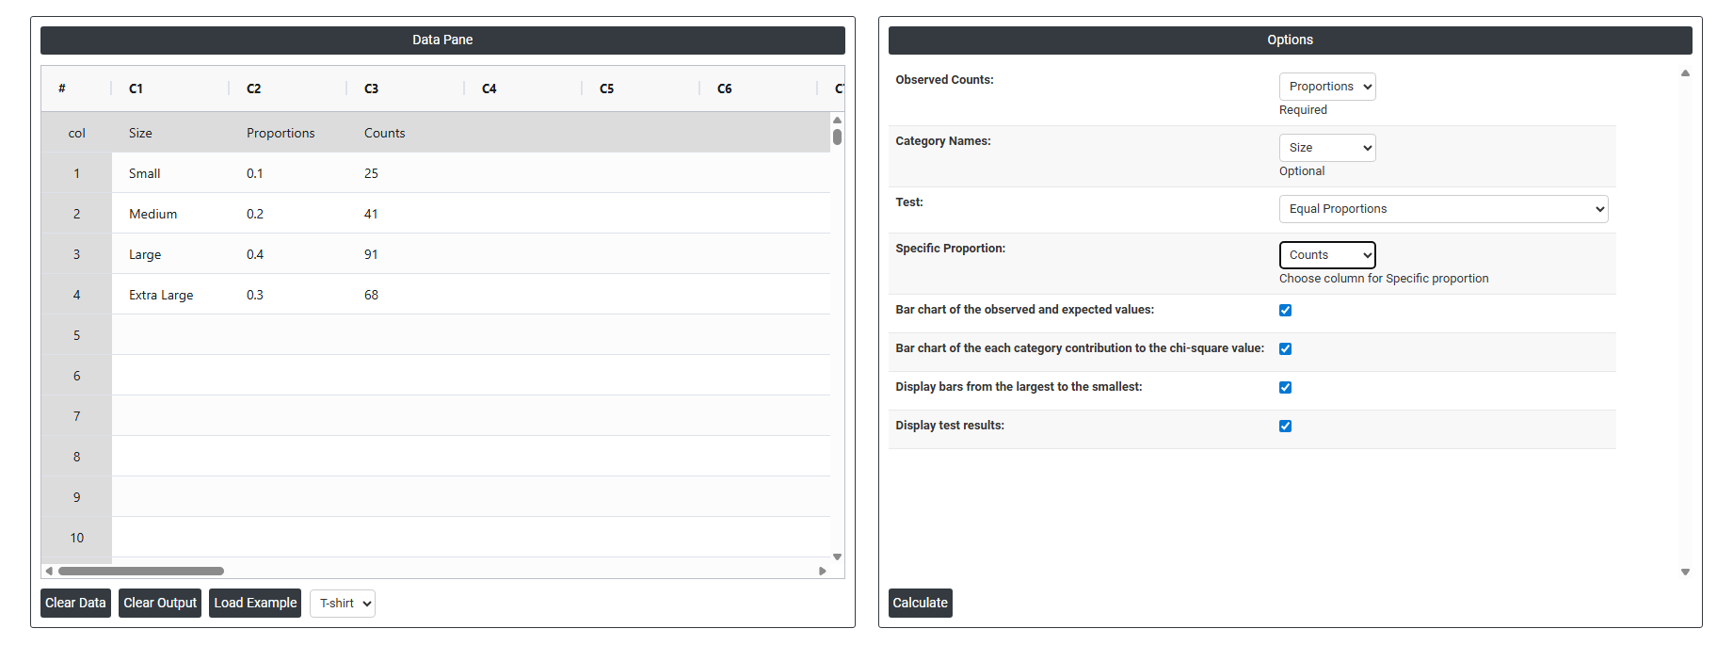Uncheck Display test results
1733x645 pixels.
tap(1285, 427)
